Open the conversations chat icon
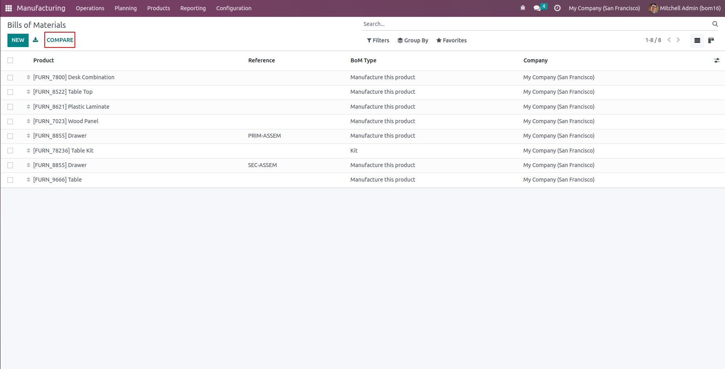Viewport: 725px width, 369px height. point(537,8)
